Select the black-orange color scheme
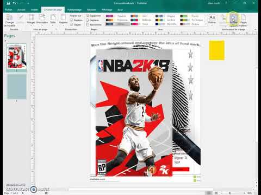 click(117, 20)
